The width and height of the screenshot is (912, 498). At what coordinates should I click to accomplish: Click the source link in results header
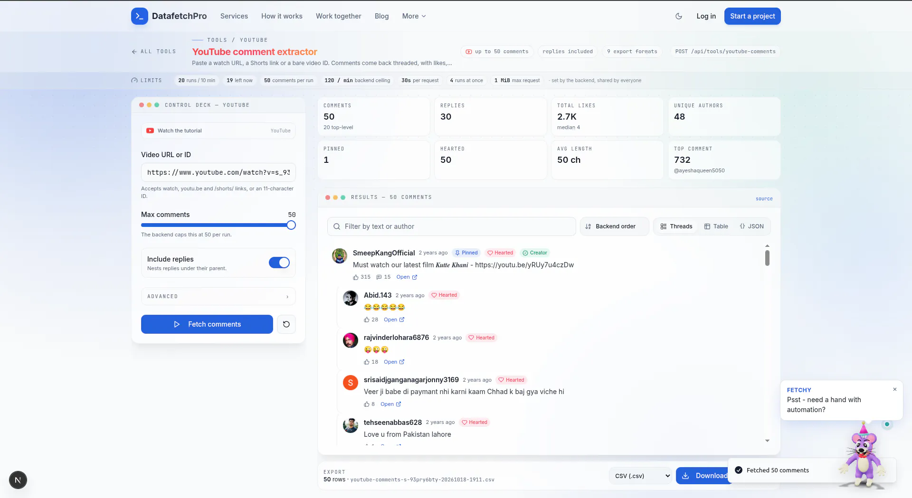[764, 199]
